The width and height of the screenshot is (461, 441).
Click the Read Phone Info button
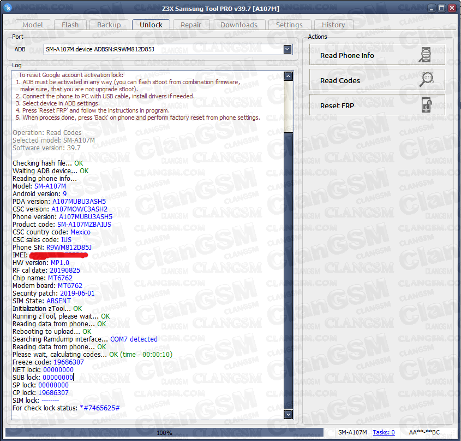coord(377,55)
